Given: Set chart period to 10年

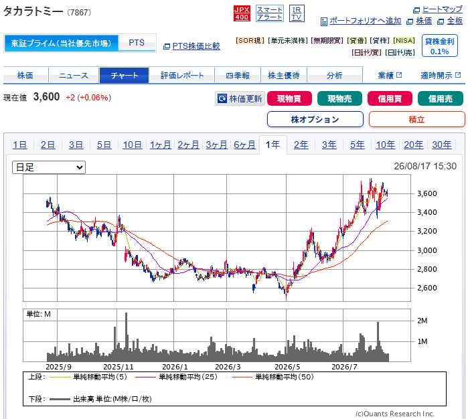Looking at the screenshot, I should point(386,145).
